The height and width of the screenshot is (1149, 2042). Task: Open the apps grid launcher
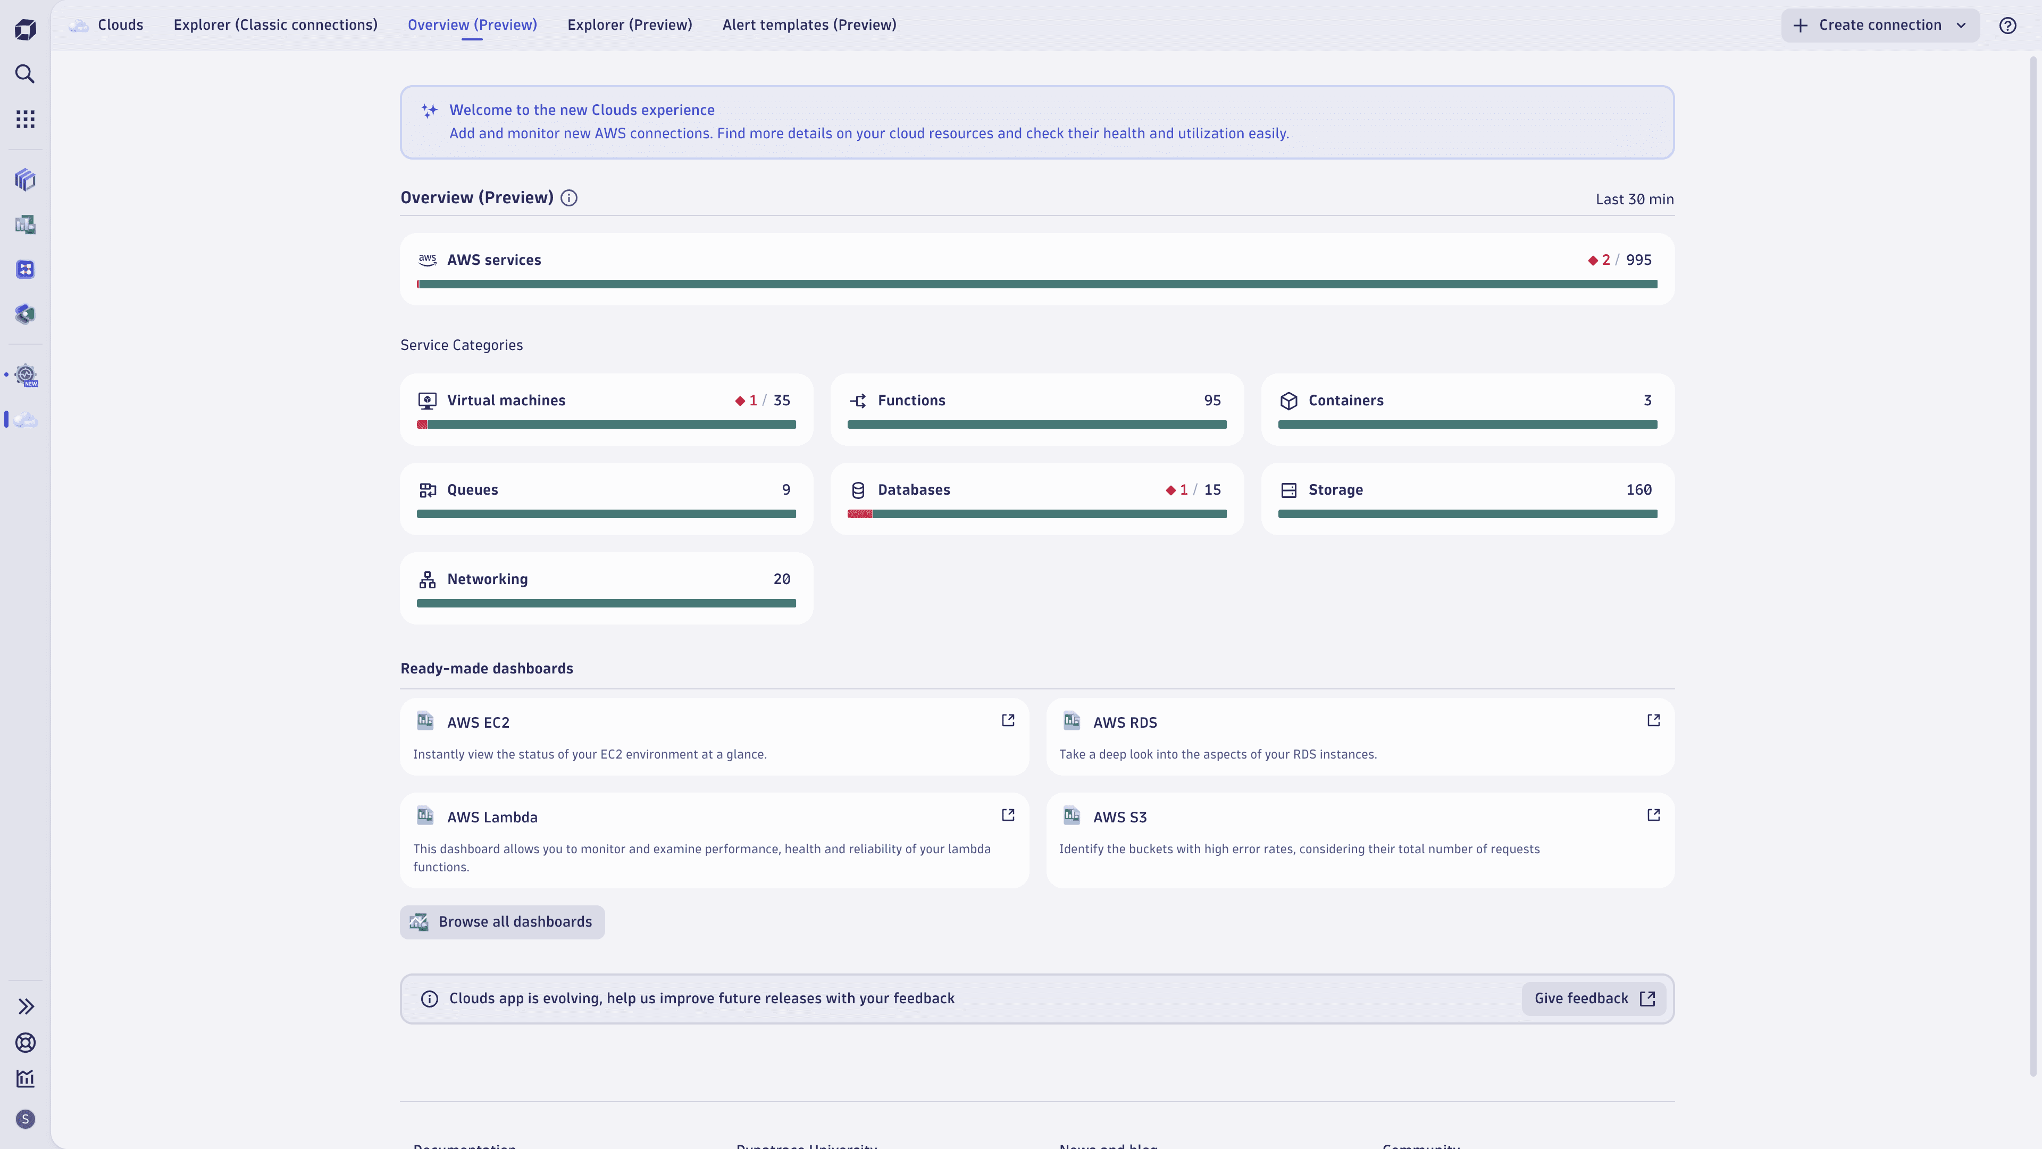tap(26, 119)
